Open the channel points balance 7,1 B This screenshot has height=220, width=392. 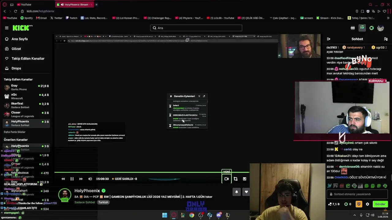pyautogui.click(x=334, y=204)
